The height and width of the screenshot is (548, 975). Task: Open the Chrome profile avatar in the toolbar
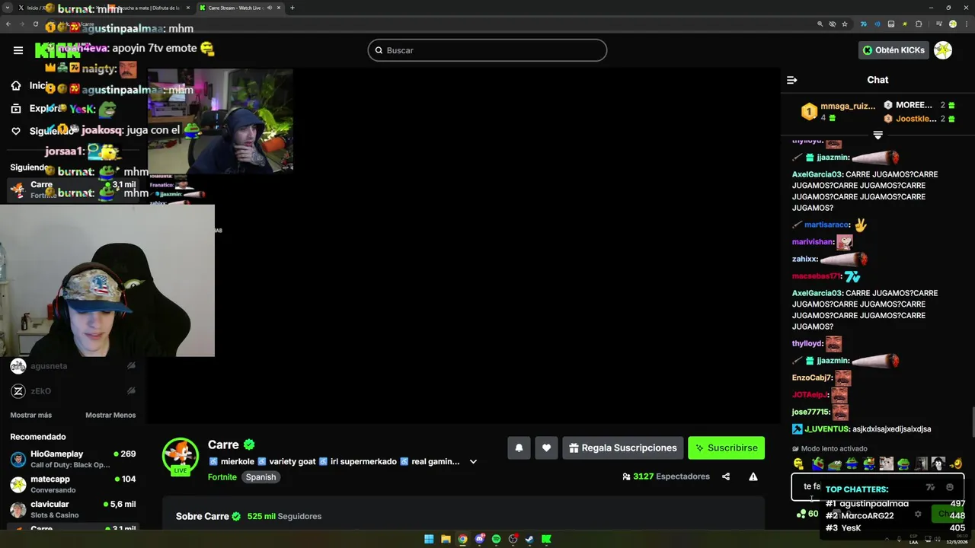point(952,24)
